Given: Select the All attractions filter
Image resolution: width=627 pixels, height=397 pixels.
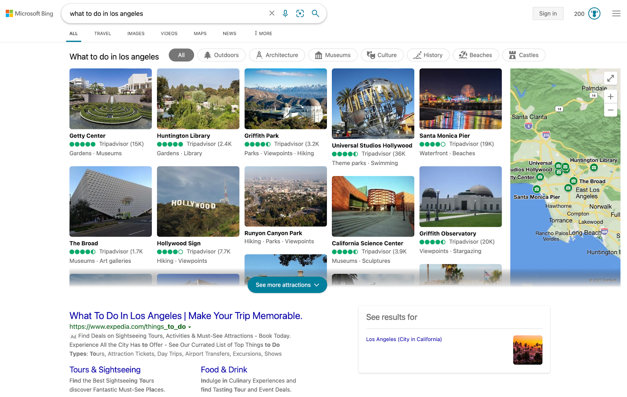Looking at the screenshot, I should pos(181,55).
